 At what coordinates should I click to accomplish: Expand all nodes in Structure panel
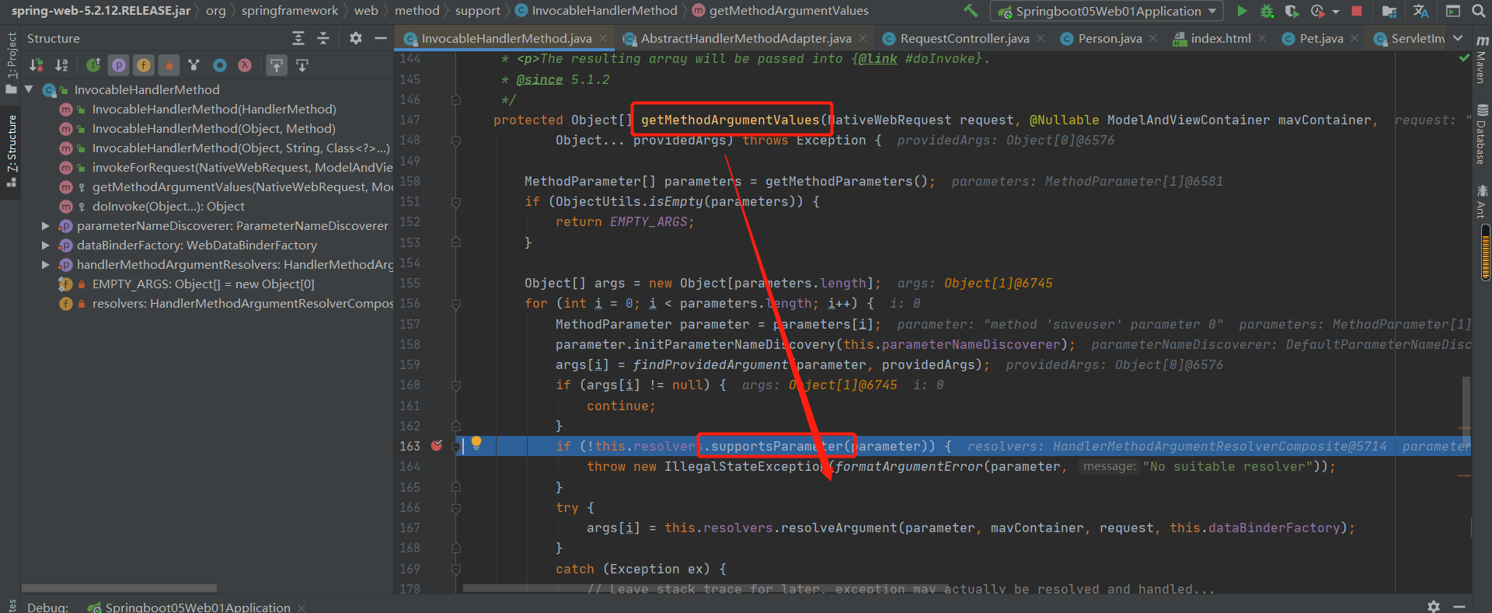[x=298, y=38]
